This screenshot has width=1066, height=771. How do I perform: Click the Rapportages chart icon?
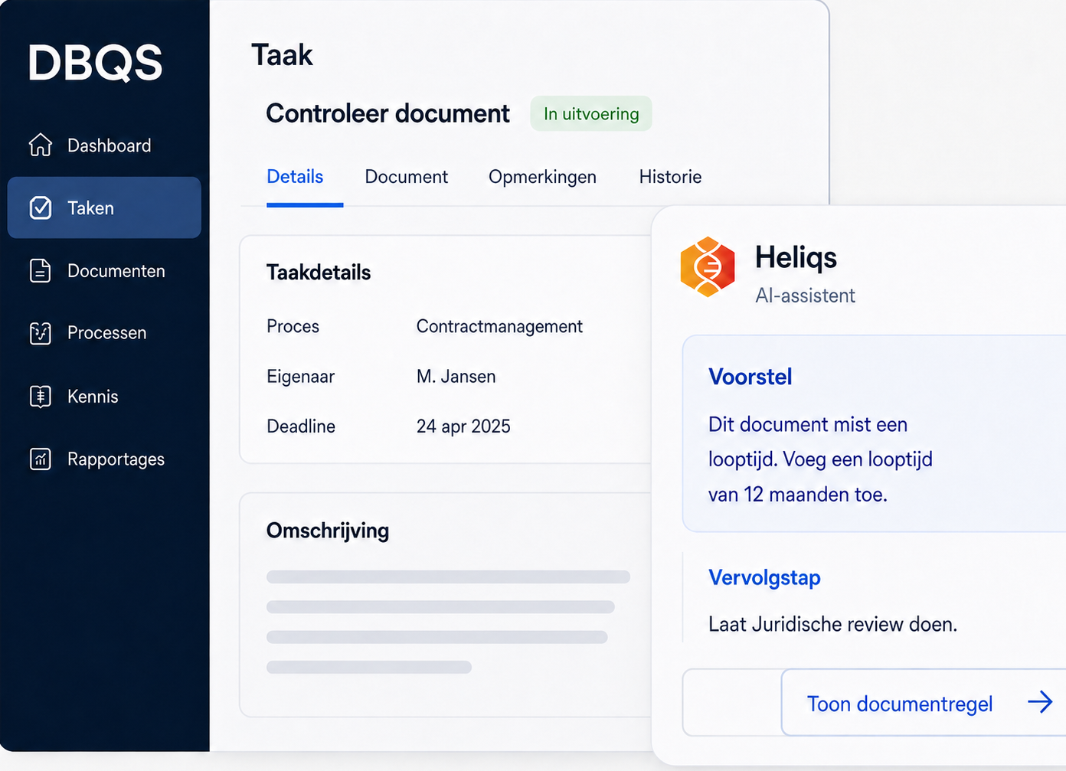pyautogui.click(x=41, y=459)
